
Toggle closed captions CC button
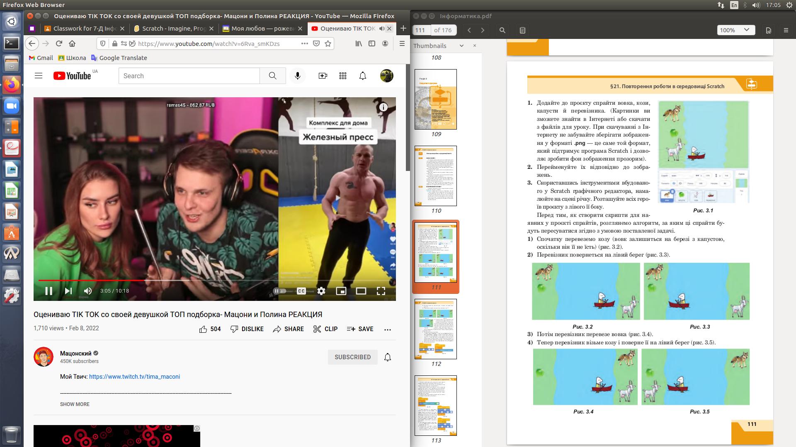pos(301,291)
